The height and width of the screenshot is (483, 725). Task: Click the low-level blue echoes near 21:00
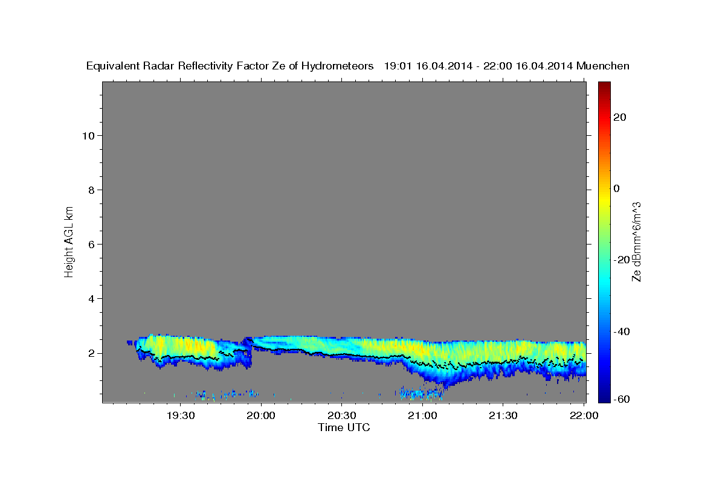click(422, 394)
